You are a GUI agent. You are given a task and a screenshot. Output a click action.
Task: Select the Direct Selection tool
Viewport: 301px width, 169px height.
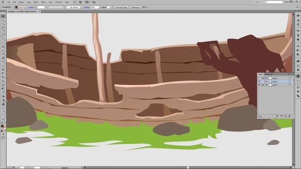pos(3,20)
